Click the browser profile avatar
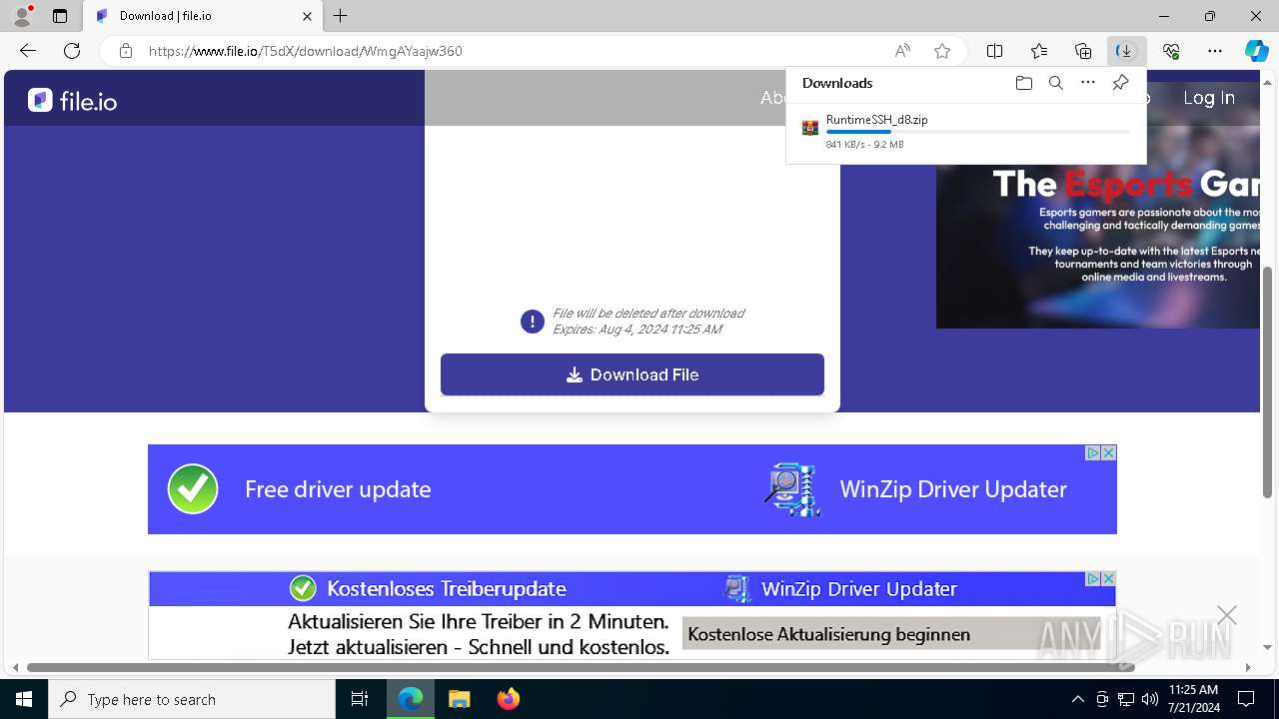This screenshot has height=719, width=1279. (21, 16)
